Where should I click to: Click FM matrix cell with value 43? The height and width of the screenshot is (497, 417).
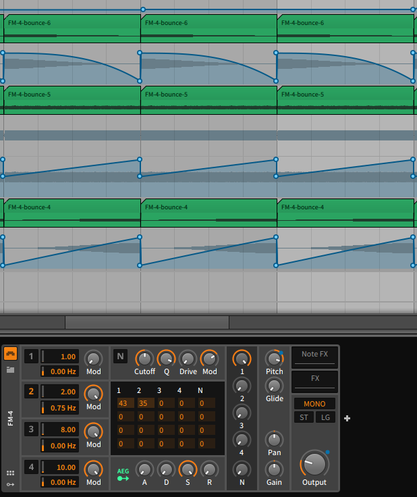(x=126, y=403)
